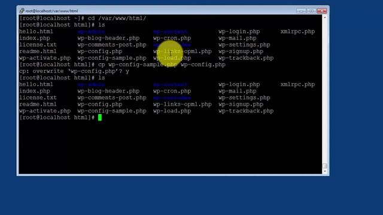This screenshot has width=383, height=215.
Task: Click 'wp-signup.php' in the first ls listing
Action: [241, 51]
